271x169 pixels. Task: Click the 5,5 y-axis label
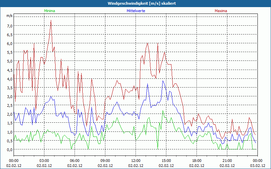tap(10, 52)
